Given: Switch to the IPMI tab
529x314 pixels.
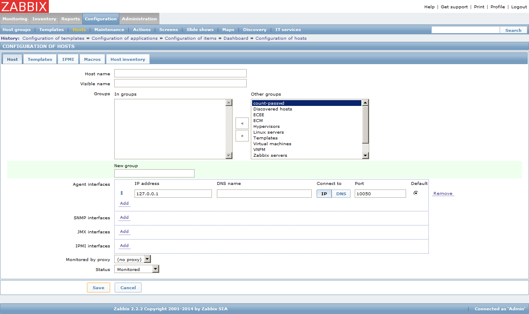Looking at the screenshot, I should click(68, 59).
